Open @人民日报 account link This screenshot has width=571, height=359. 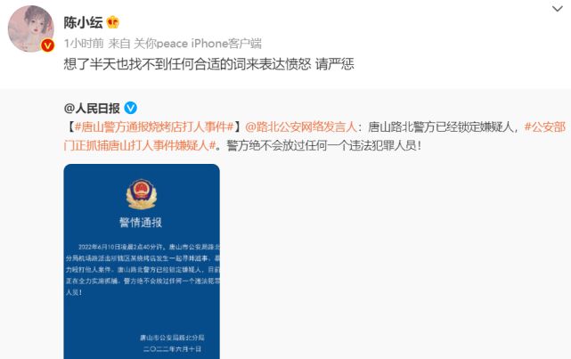(92, 108)
